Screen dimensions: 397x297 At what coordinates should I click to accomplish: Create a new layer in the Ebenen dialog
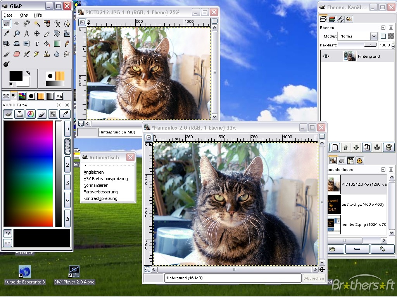pyautogui.click(x=335, y=147)
